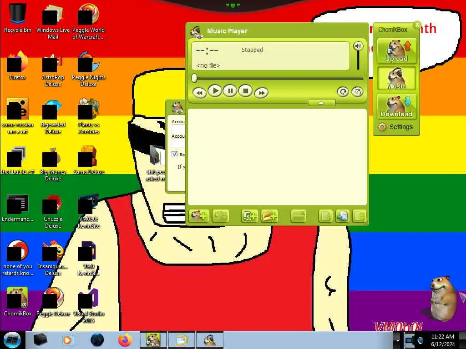
Task: Open Upload in ChomikBox panel
Action: (396, 51)
